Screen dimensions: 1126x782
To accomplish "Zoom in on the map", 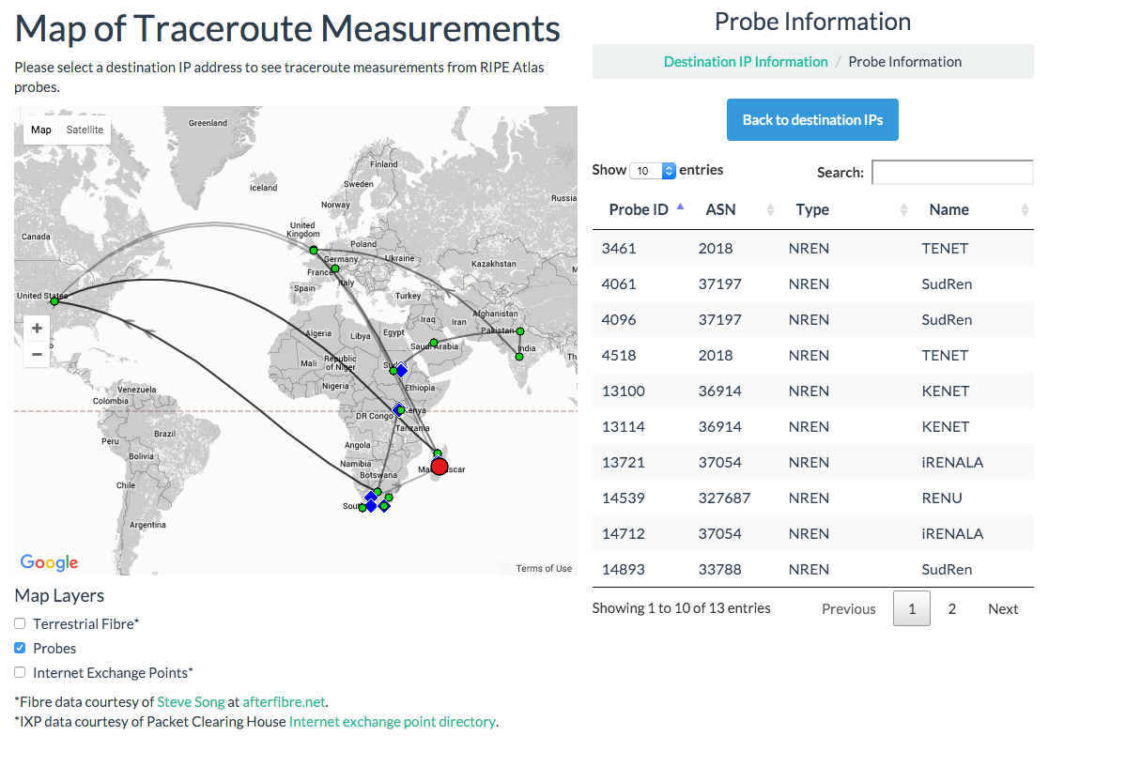I will [x=37, y=329].
